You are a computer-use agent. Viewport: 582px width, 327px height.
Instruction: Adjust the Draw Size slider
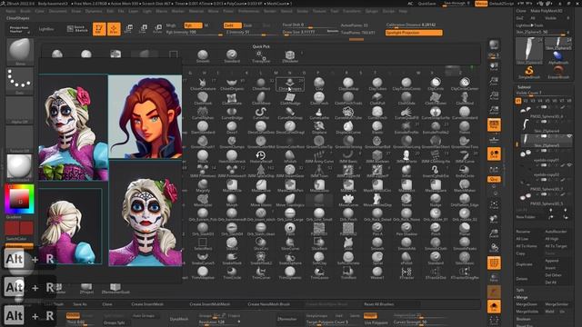pos(305,33)
